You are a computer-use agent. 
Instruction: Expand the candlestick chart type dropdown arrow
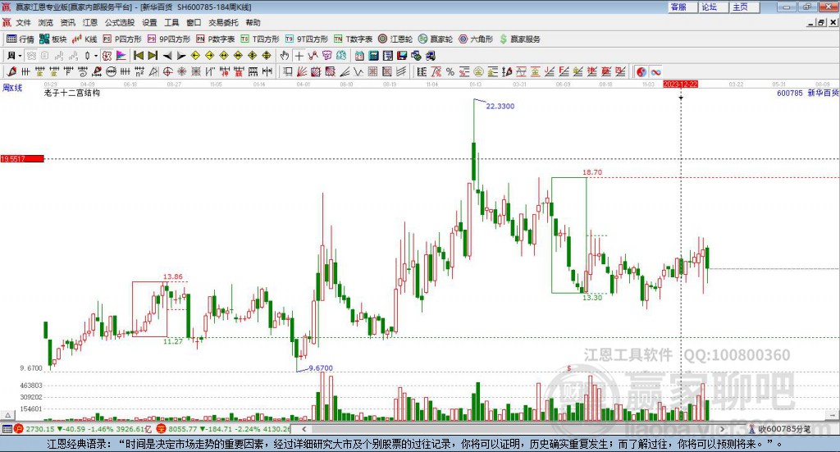click(x=96, y=56)
